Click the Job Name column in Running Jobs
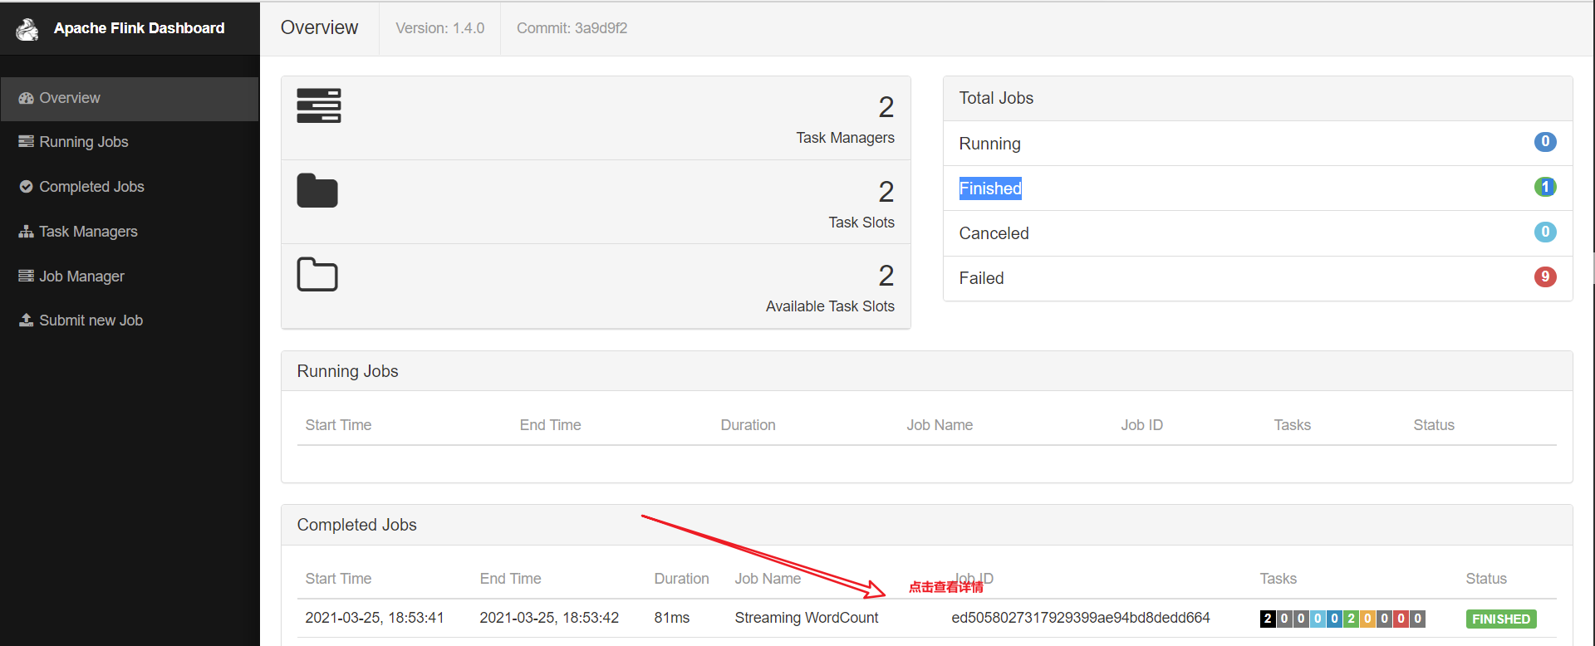 (x=940, y=425)
